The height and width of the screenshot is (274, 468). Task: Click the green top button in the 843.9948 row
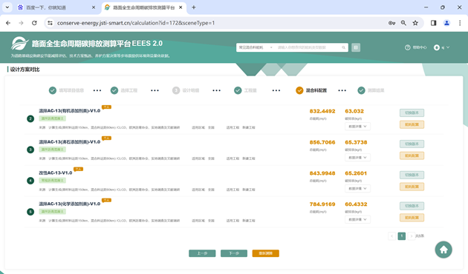412,175
